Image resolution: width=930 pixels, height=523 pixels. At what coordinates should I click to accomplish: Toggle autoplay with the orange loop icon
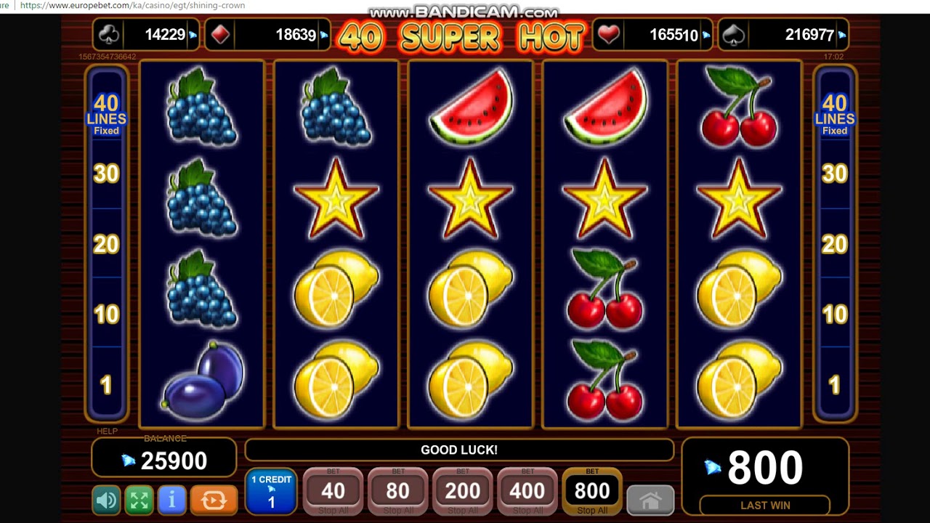(x=214, y=500)
